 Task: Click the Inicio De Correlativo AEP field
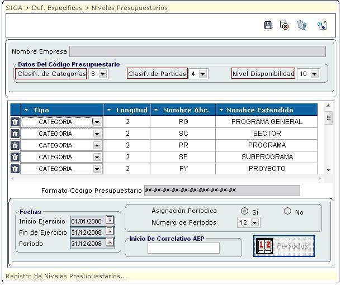click(x=183, y=248)
